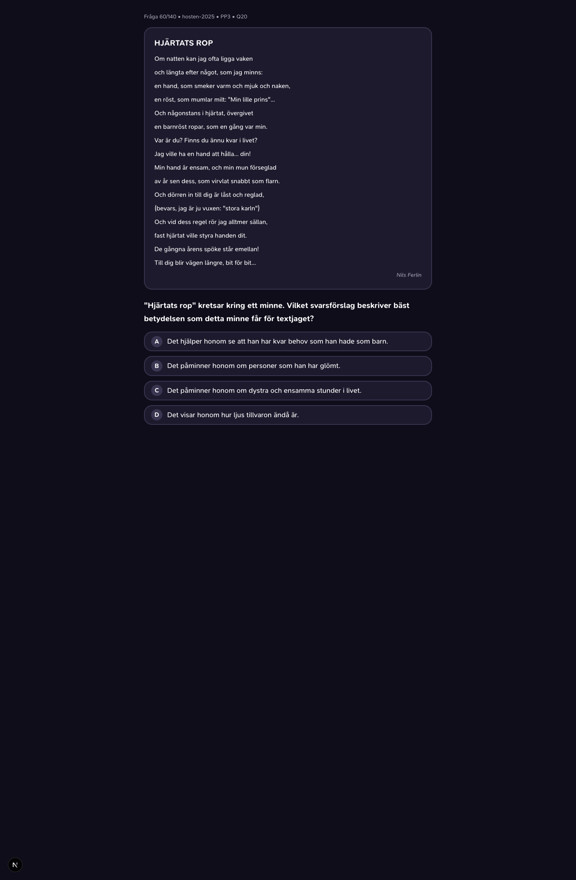Viewport: 576px width, 880px height.
Task: Click the final line 'Till dig blir vägen längre'
Action: pos(205,263)
